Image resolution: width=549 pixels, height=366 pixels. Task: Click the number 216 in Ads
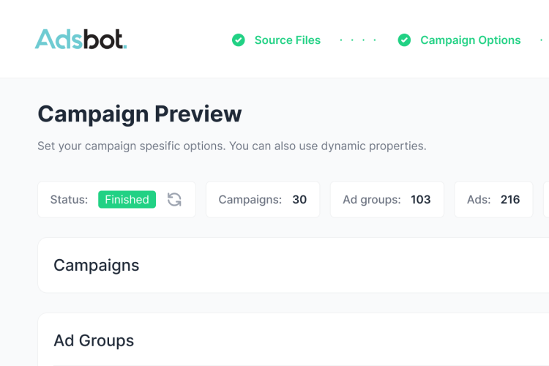coord(510,200)
